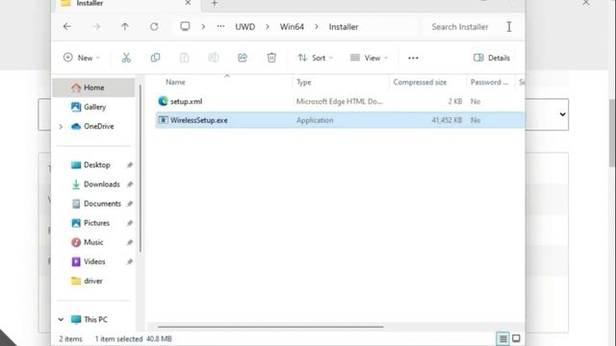Refresh the Installer folder view

(x=154, y=27)
